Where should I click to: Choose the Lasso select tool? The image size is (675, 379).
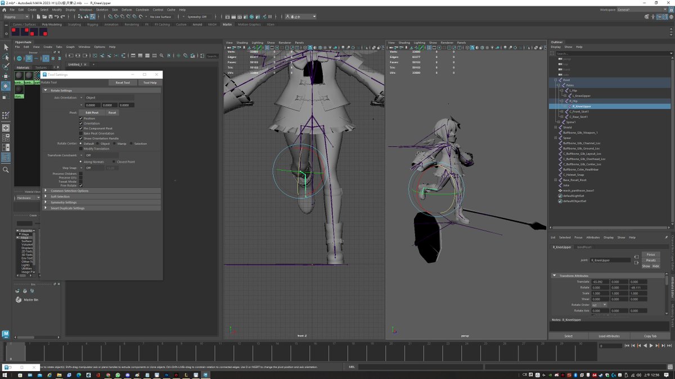pos(5,57)
